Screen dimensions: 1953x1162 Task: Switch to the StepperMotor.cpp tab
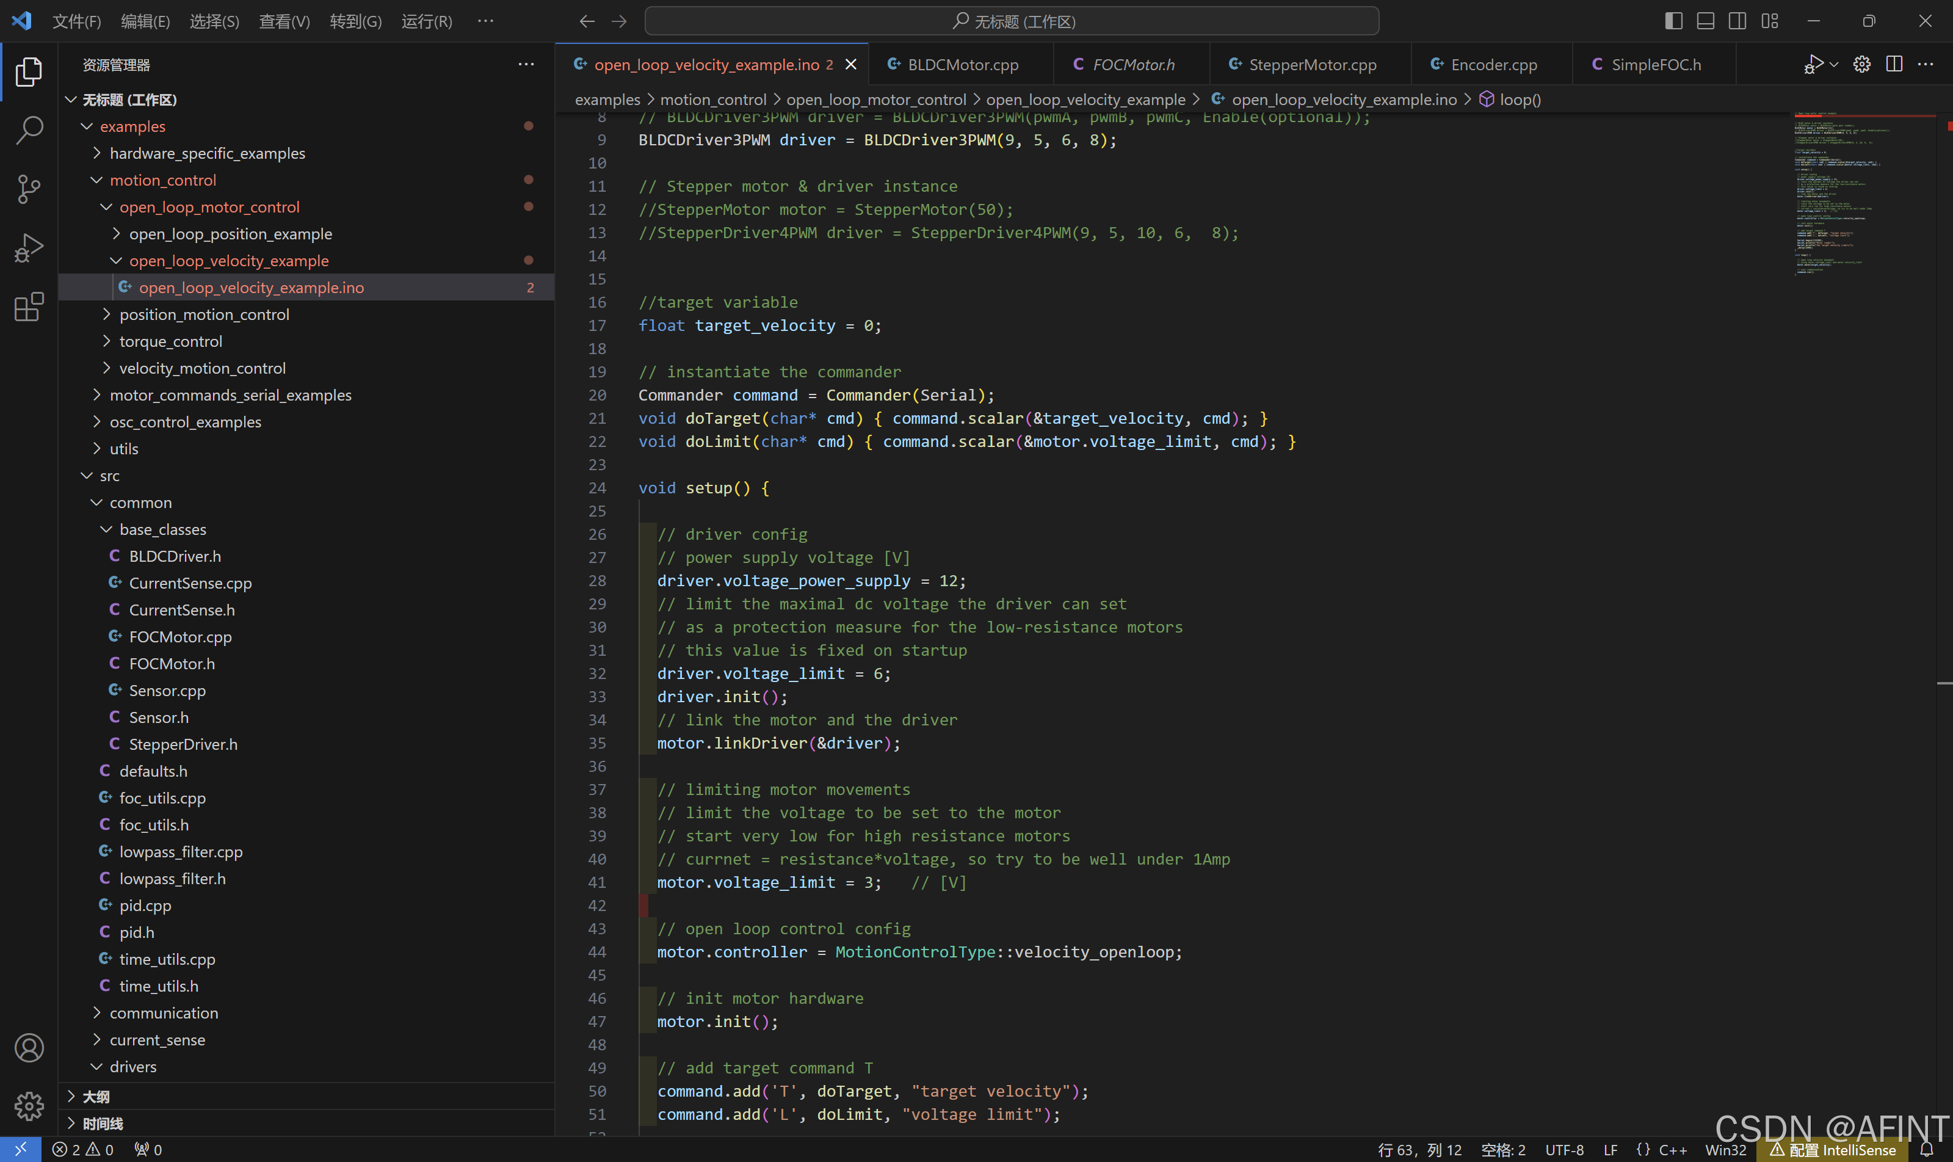pyautogui.click(x=1311, y=64)
